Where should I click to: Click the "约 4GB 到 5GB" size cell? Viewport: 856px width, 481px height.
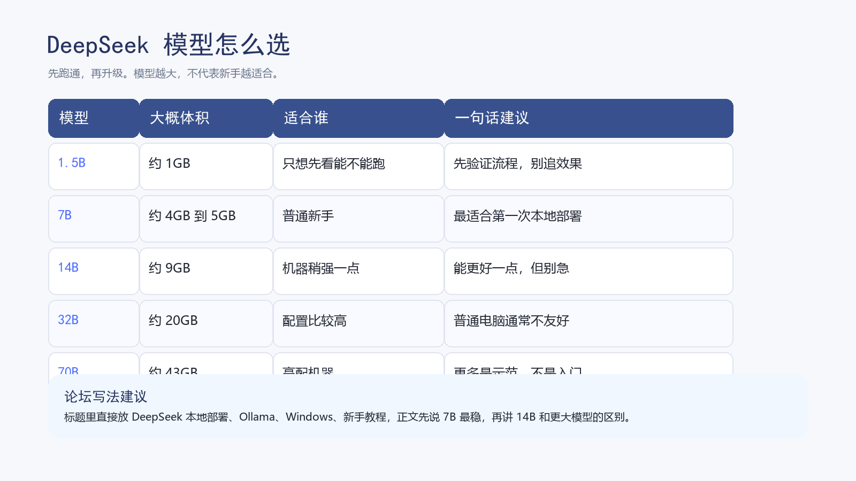(x=206, y=219)
